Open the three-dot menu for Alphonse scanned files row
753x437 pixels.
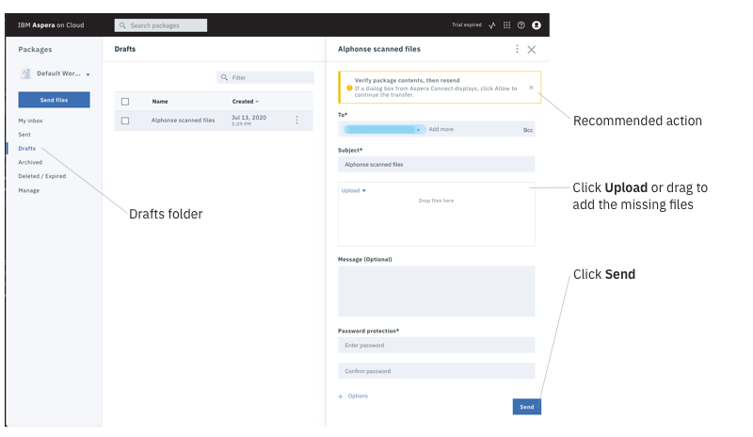click(x=296, y=121)
